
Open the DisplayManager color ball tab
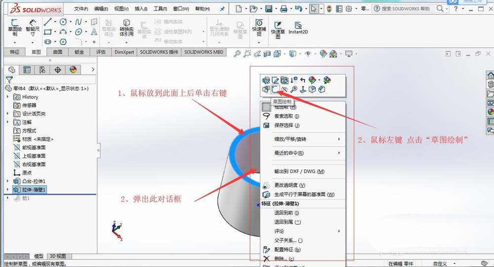click(x=73, y=70)
